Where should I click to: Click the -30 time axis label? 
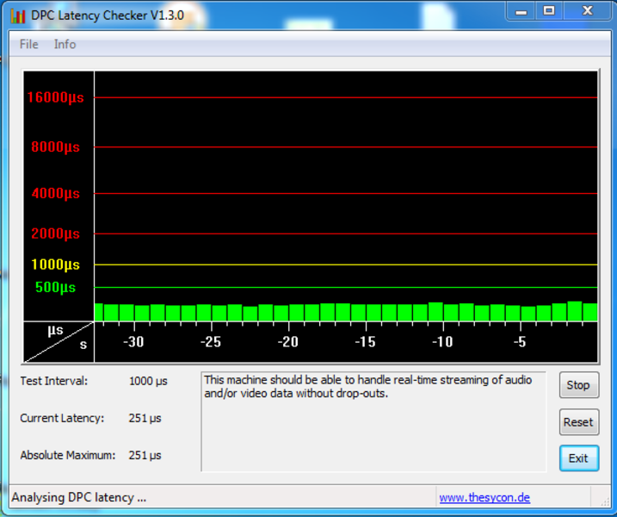pos(133,341)
